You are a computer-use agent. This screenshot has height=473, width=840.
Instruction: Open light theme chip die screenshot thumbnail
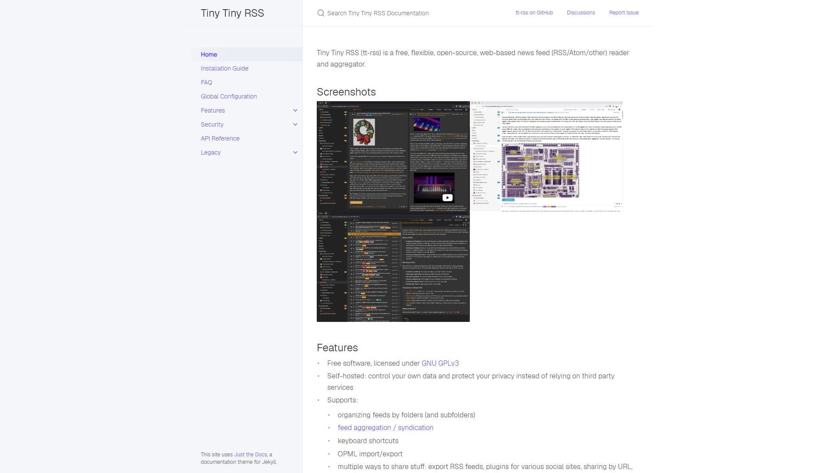point(546,156)
